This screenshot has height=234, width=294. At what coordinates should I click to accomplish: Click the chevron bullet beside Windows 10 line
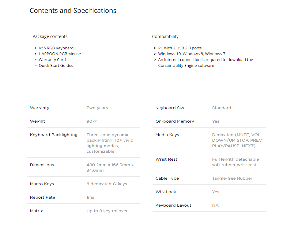155,54
